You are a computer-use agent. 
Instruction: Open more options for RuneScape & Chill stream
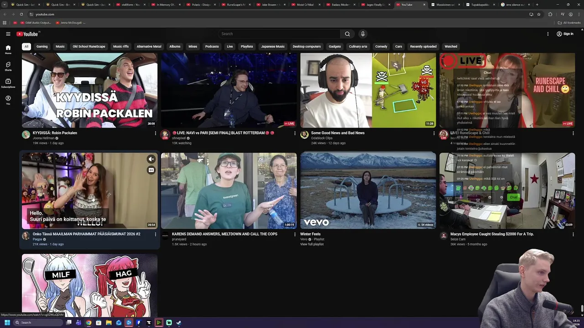573,133
